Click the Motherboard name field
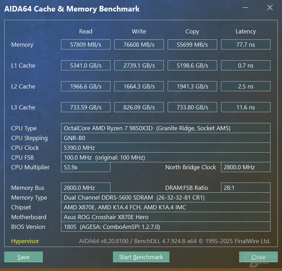 coord(165,217)
